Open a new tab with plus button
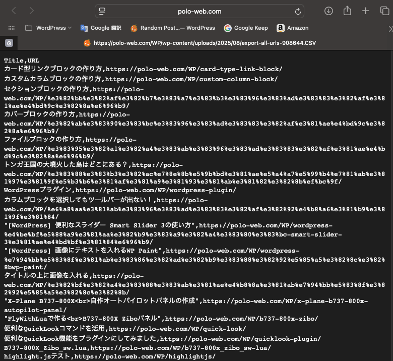Viewport: 393px width, 361px height. click(x=366, y=11)
